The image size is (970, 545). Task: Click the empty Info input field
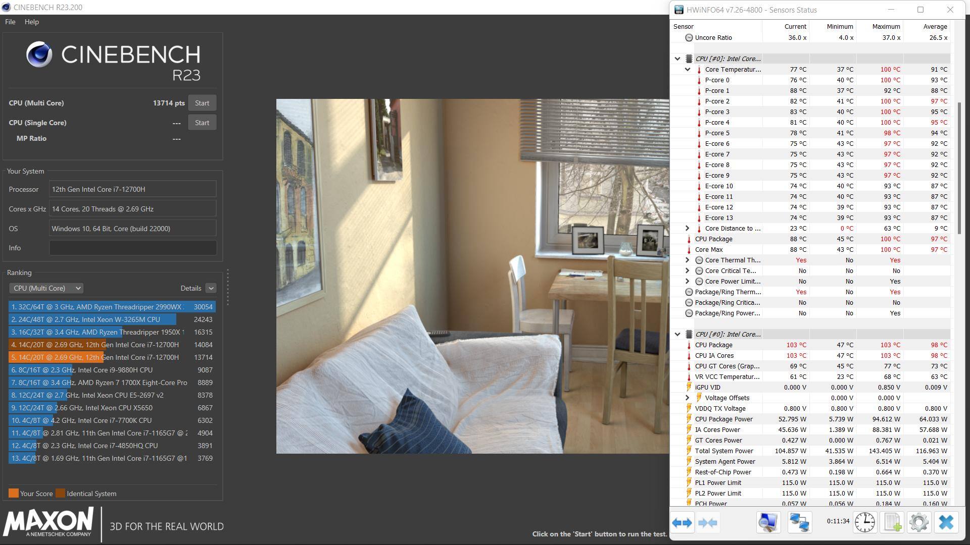tap(132, 248)
